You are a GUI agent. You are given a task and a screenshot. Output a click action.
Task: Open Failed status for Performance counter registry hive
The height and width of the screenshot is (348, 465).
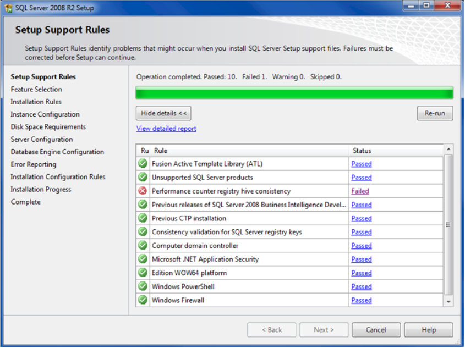(360, 191)
